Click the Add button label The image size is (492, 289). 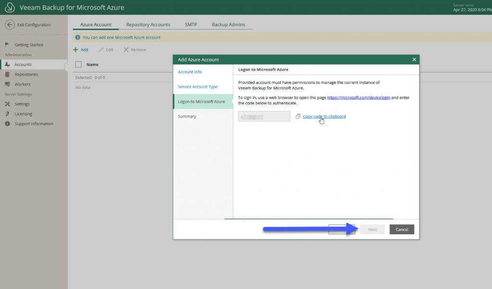point(85,49)
